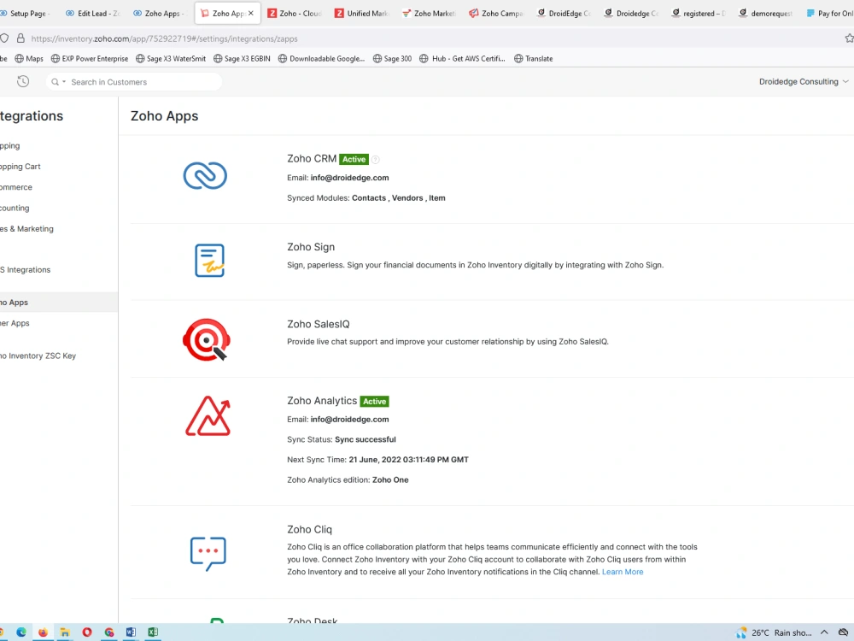
Task: Click the Zoho Sign heading
Action: (x=311, y=247)
